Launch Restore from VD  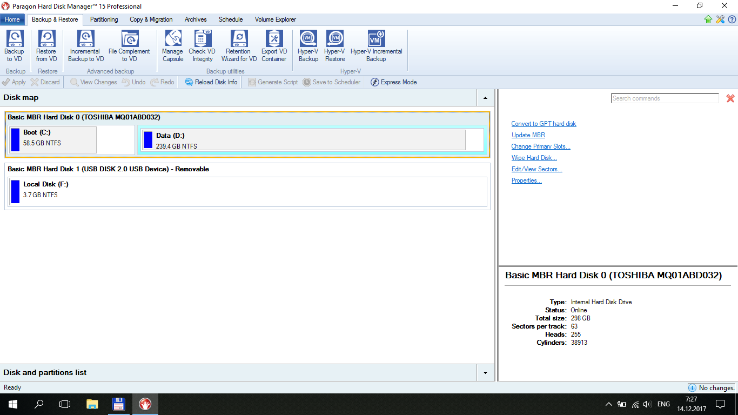[x=46, y=46]
